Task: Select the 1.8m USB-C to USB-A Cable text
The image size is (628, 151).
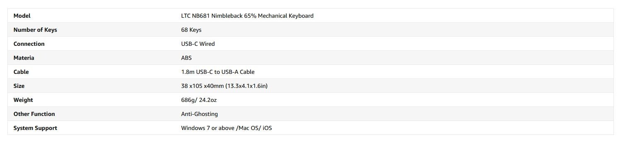Action: (x=217, y=72)
